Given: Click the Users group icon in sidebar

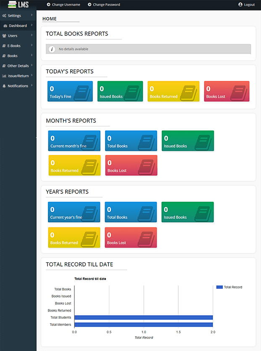Looking at the screenshot, I should click(4, 36).
